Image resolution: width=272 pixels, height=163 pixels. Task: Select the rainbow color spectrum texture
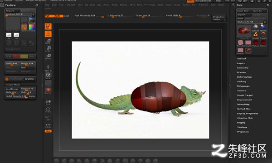(32, 27)
